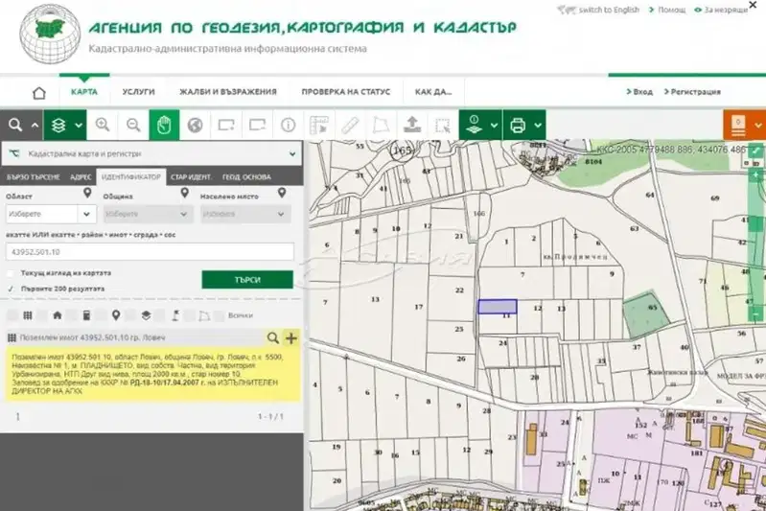Click the print map icon
Screen dimensions: 766x511
(x=518, y=126)
